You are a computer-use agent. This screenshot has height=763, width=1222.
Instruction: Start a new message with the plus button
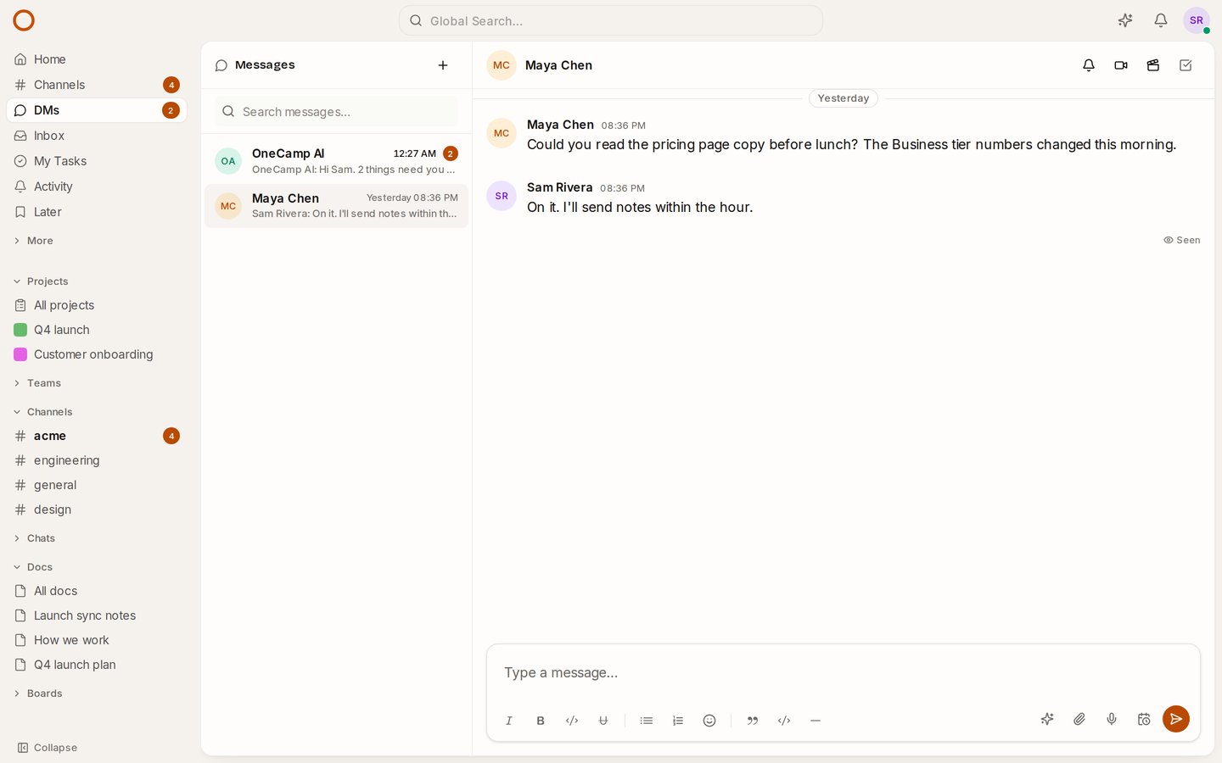[443, 65]
